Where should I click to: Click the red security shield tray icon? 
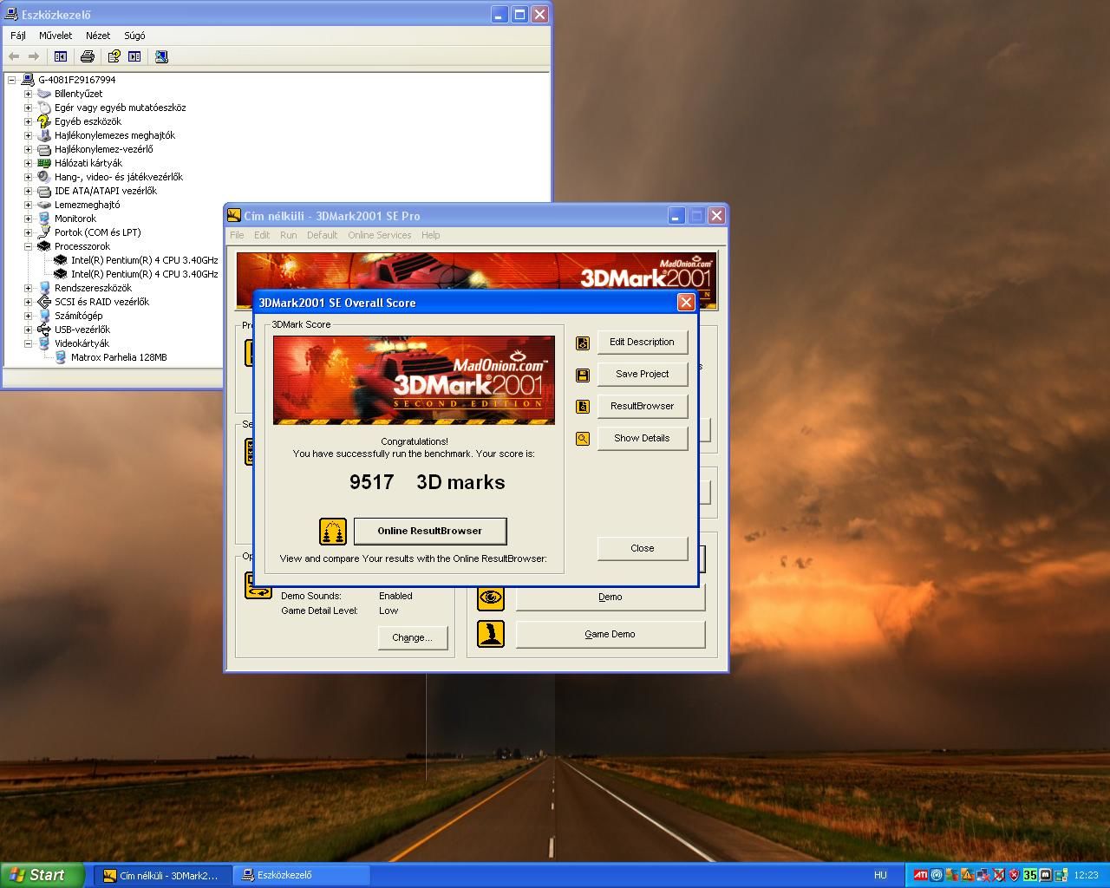1015,875
